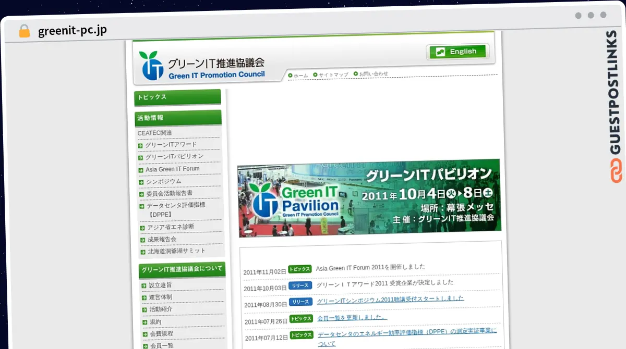Viewport: 626px width, 349px height.
Task: Click the Green IT Promotion Council logo
Action: (202, 66)
